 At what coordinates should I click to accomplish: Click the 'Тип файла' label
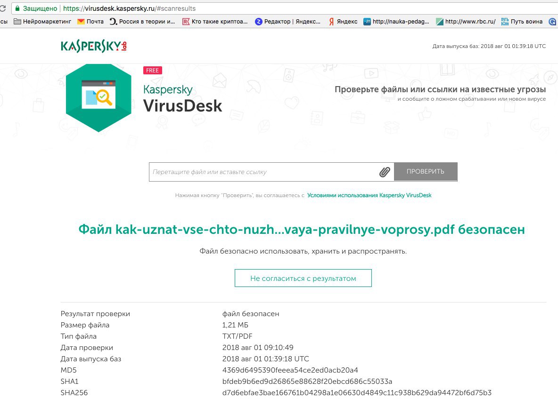(x=79, y=336)
